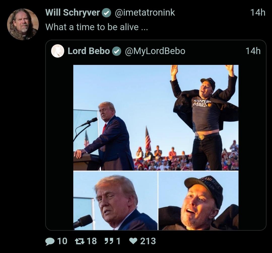Viewport: 272px width, 253px height.
Task: Open the "What a time to be alive" text
Action: (x=96, y=27)
